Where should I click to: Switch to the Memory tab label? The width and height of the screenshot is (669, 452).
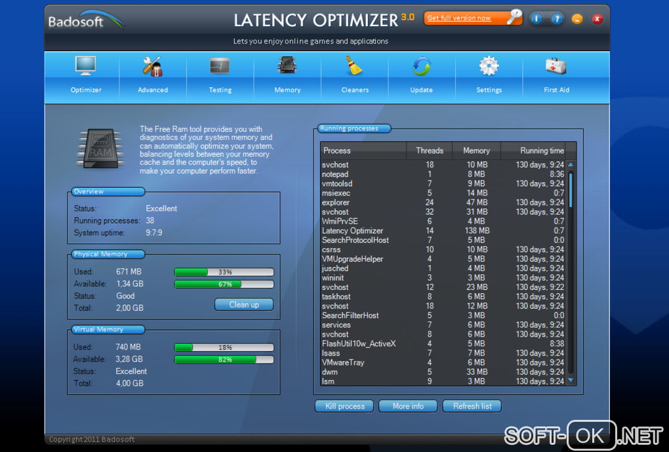pyautogui.click(x=287, y=90)
